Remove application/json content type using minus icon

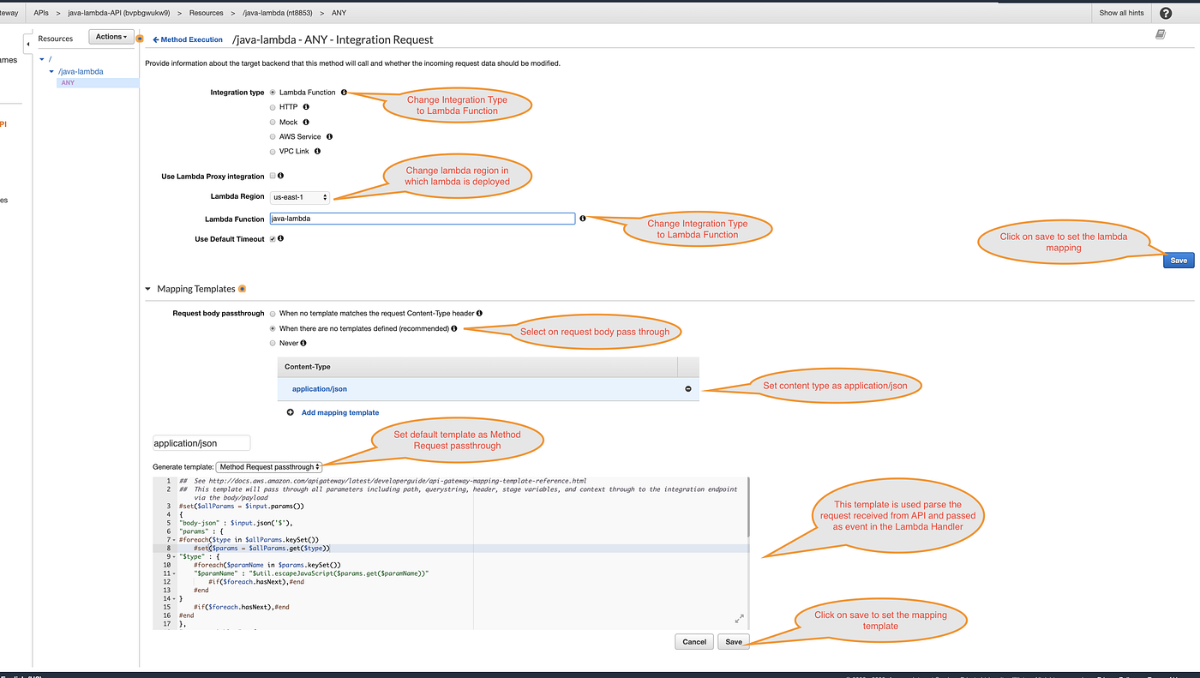(x=687, y=388)
